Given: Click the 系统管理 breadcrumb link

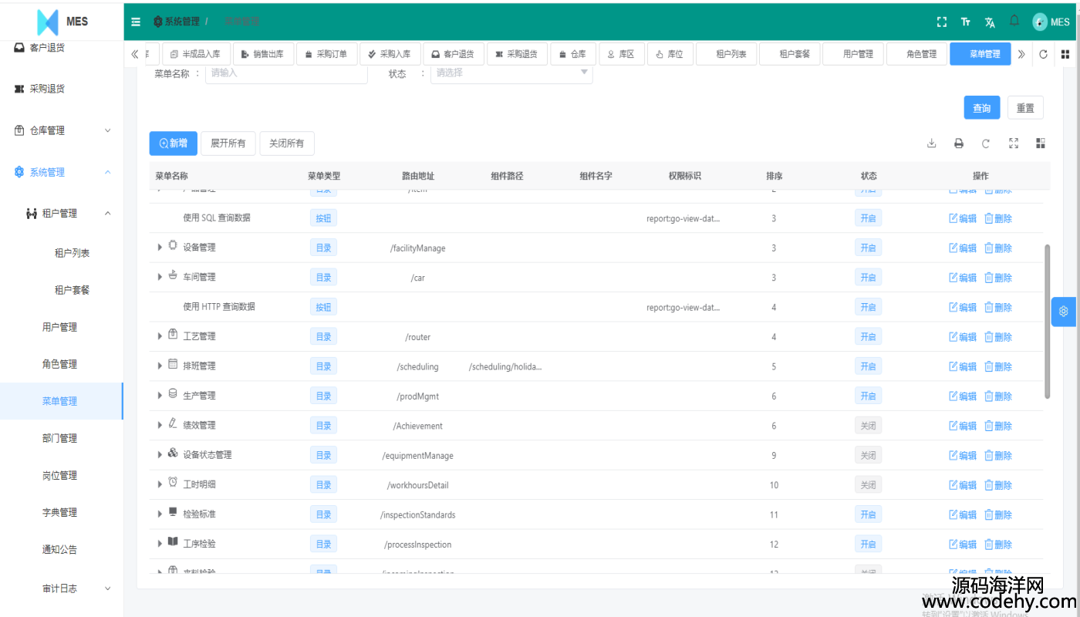Looking at the screenshot, I should point(177,22).
